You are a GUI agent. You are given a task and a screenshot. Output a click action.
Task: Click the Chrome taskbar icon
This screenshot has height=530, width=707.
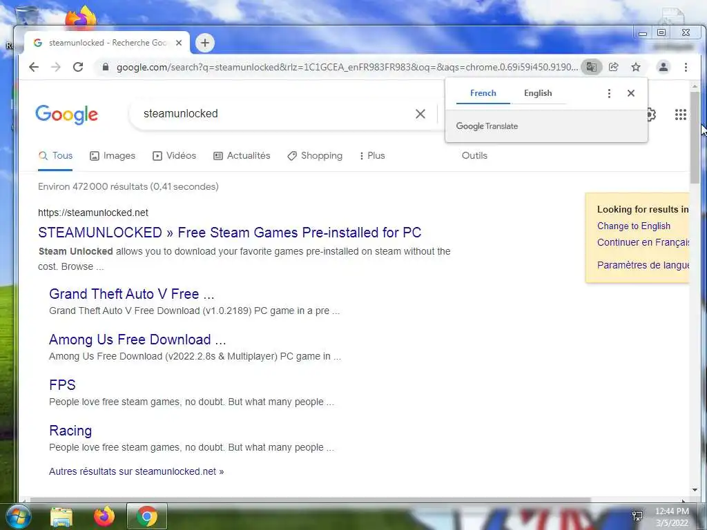[146, 516]
